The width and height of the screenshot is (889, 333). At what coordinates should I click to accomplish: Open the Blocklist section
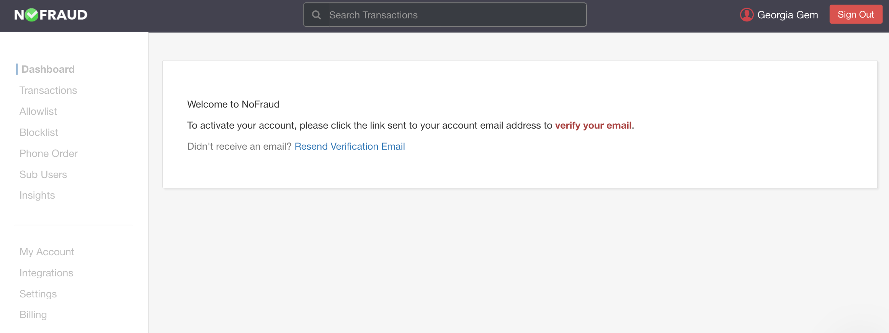coord(39,132)
